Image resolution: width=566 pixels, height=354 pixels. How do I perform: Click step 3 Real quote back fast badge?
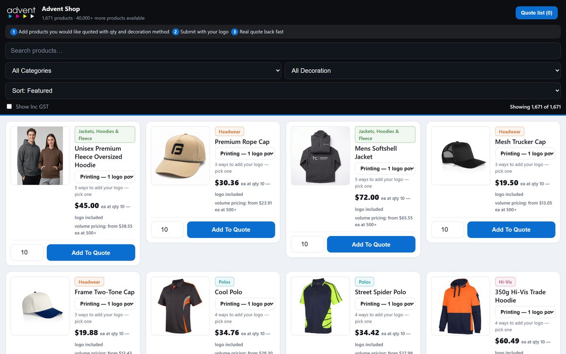(234, 32)
